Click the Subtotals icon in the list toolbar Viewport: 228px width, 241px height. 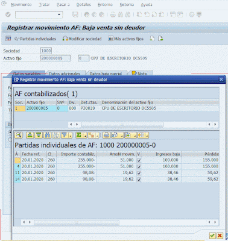pyautogui.click(x=91, y=135)
